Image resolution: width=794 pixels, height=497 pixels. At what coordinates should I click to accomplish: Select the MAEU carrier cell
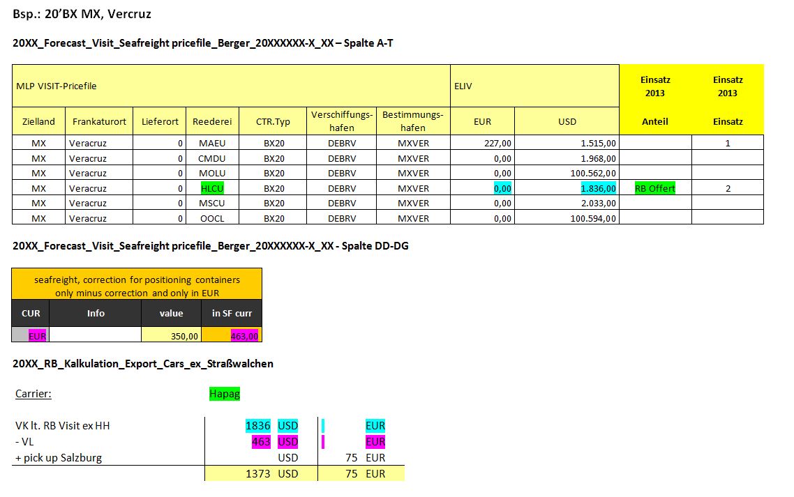click(212, 143)
